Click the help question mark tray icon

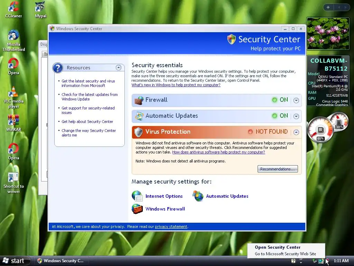pos(293,261)
